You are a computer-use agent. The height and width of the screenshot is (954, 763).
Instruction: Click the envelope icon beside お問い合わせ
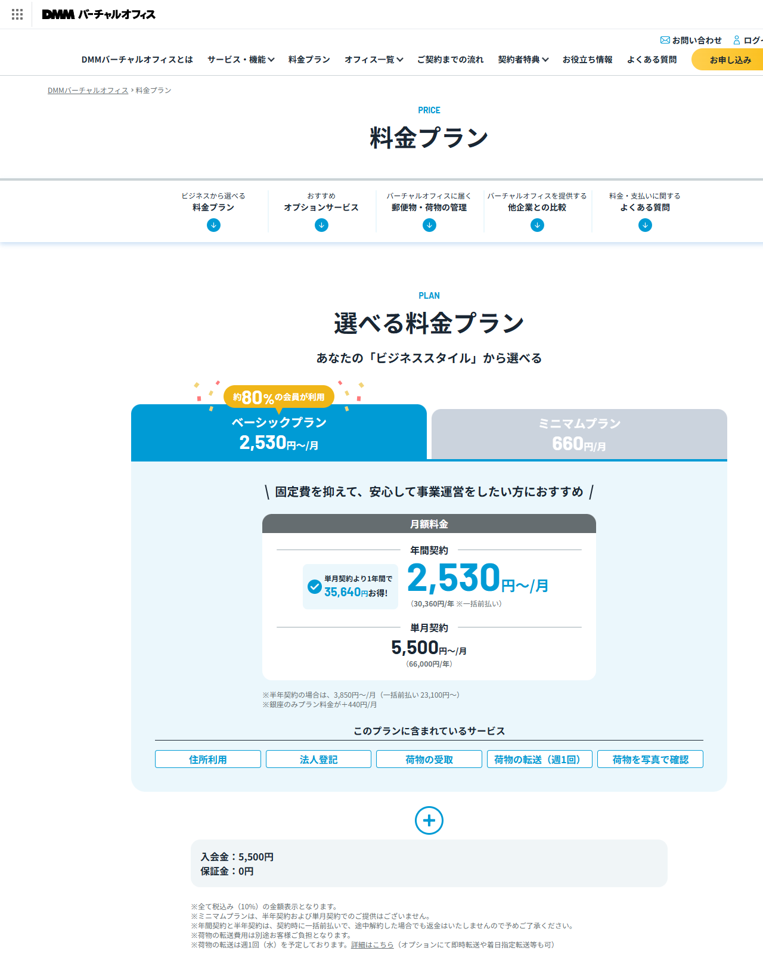pyautogui.click(x=665, y=40)
